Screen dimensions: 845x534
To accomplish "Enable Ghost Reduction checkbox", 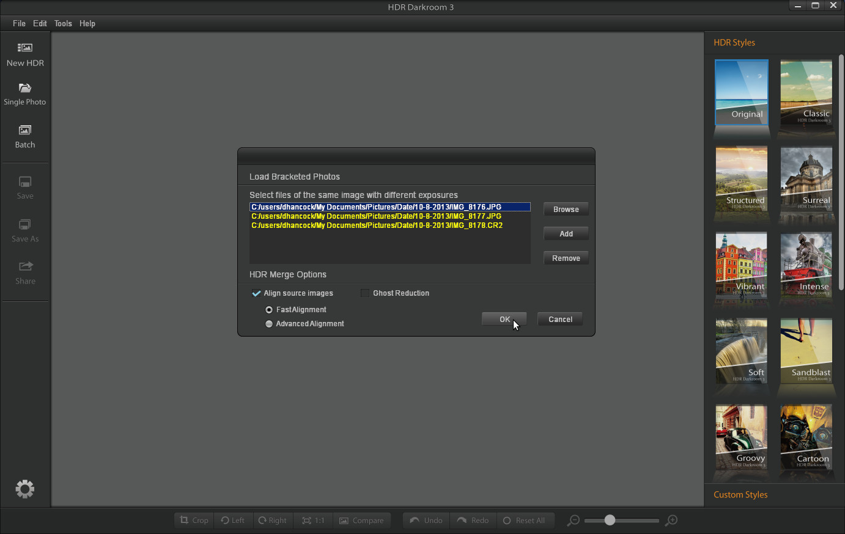I will 365,293.
